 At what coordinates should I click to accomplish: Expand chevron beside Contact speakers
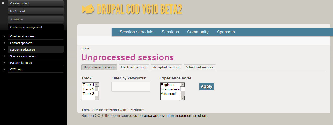pyautogui.click(x=4, y=43)
